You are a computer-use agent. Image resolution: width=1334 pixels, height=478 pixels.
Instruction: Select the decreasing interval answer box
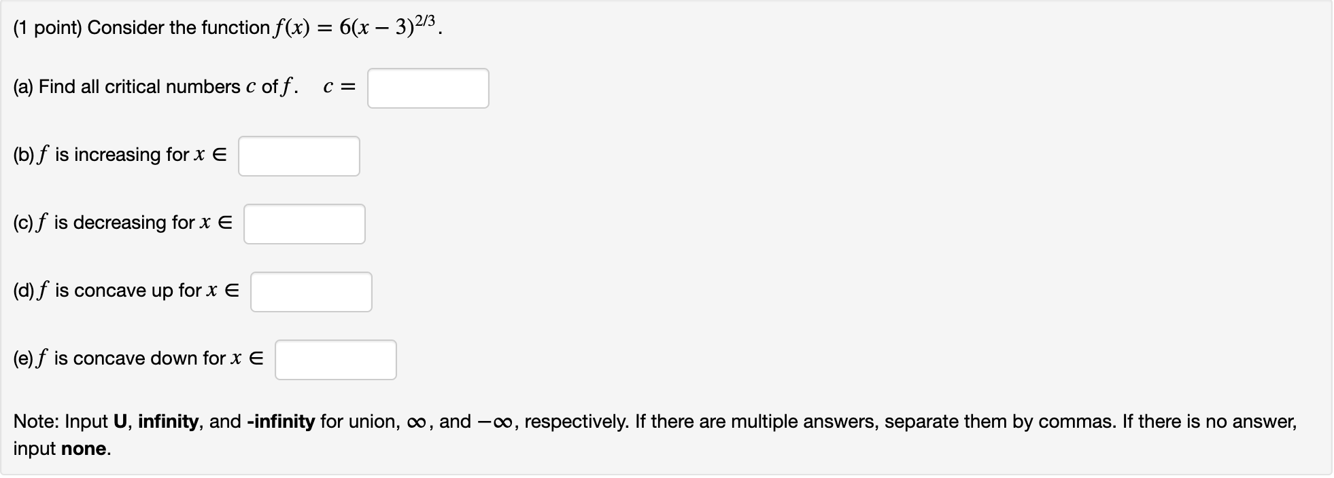[303, 224]
